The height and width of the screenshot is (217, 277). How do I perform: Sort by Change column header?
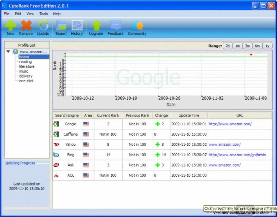click(161, 115)
